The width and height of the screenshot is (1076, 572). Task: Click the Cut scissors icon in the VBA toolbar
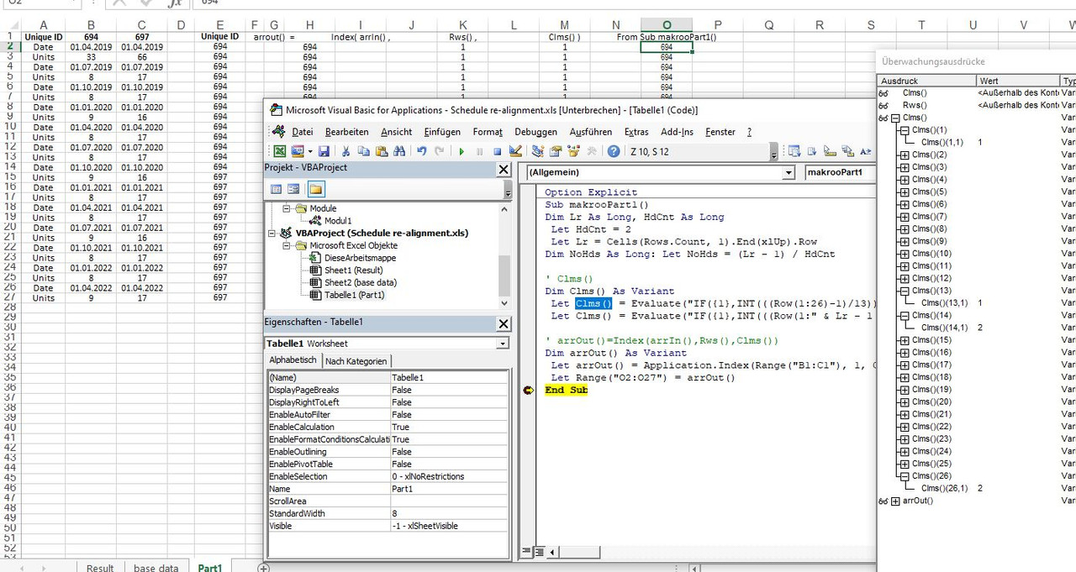[345, 151]
